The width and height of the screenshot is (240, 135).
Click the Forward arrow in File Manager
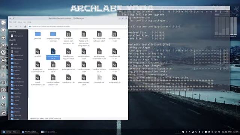[16, 27]
